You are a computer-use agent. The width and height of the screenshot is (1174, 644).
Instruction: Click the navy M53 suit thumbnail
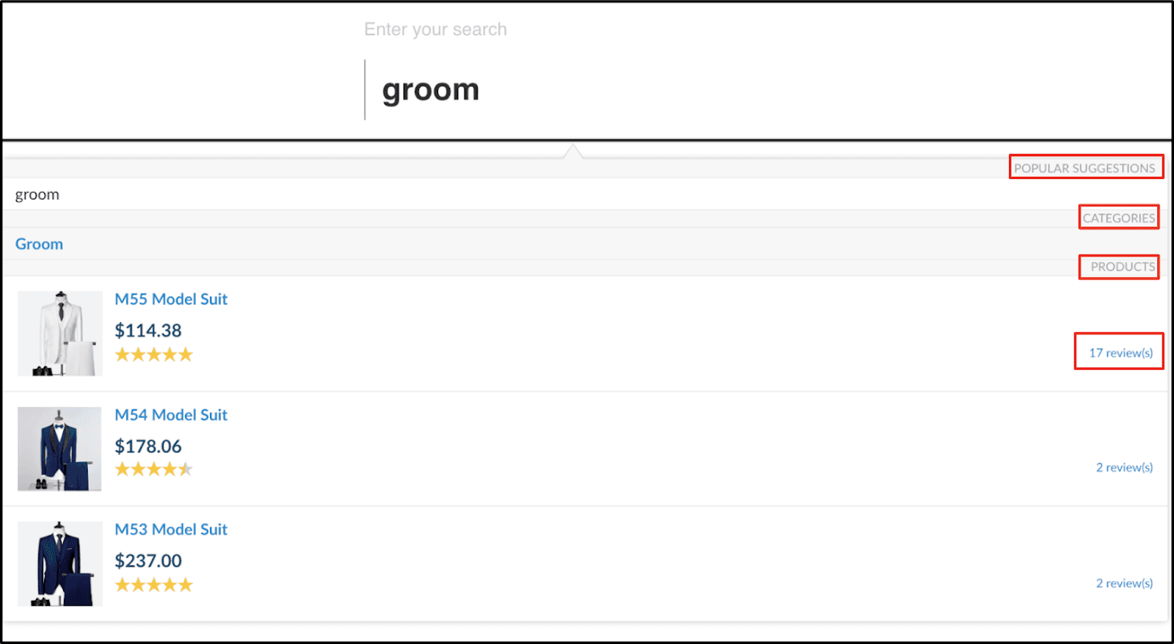tap(59, 563)
